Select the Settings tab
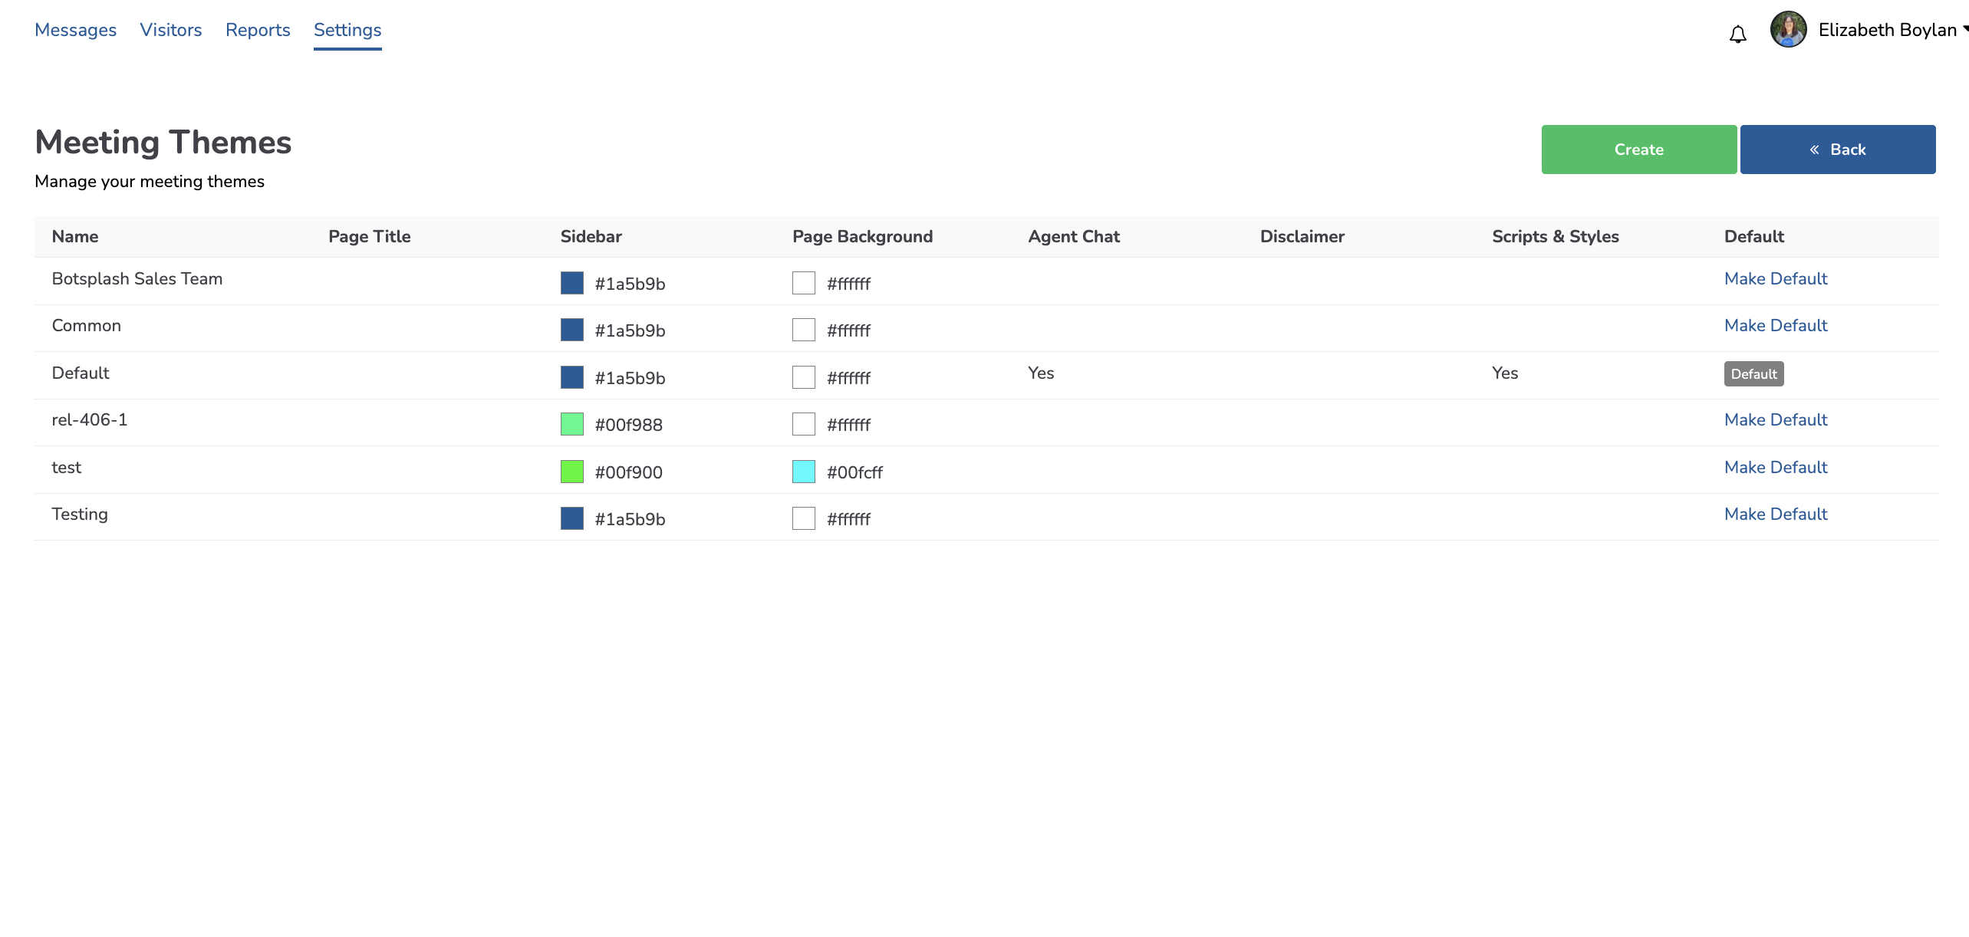The image size is (1969, 937). 347,30
